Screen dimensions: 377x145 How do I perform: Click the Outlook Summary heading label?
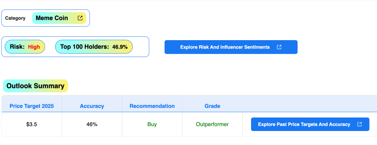tap(35, 86)
